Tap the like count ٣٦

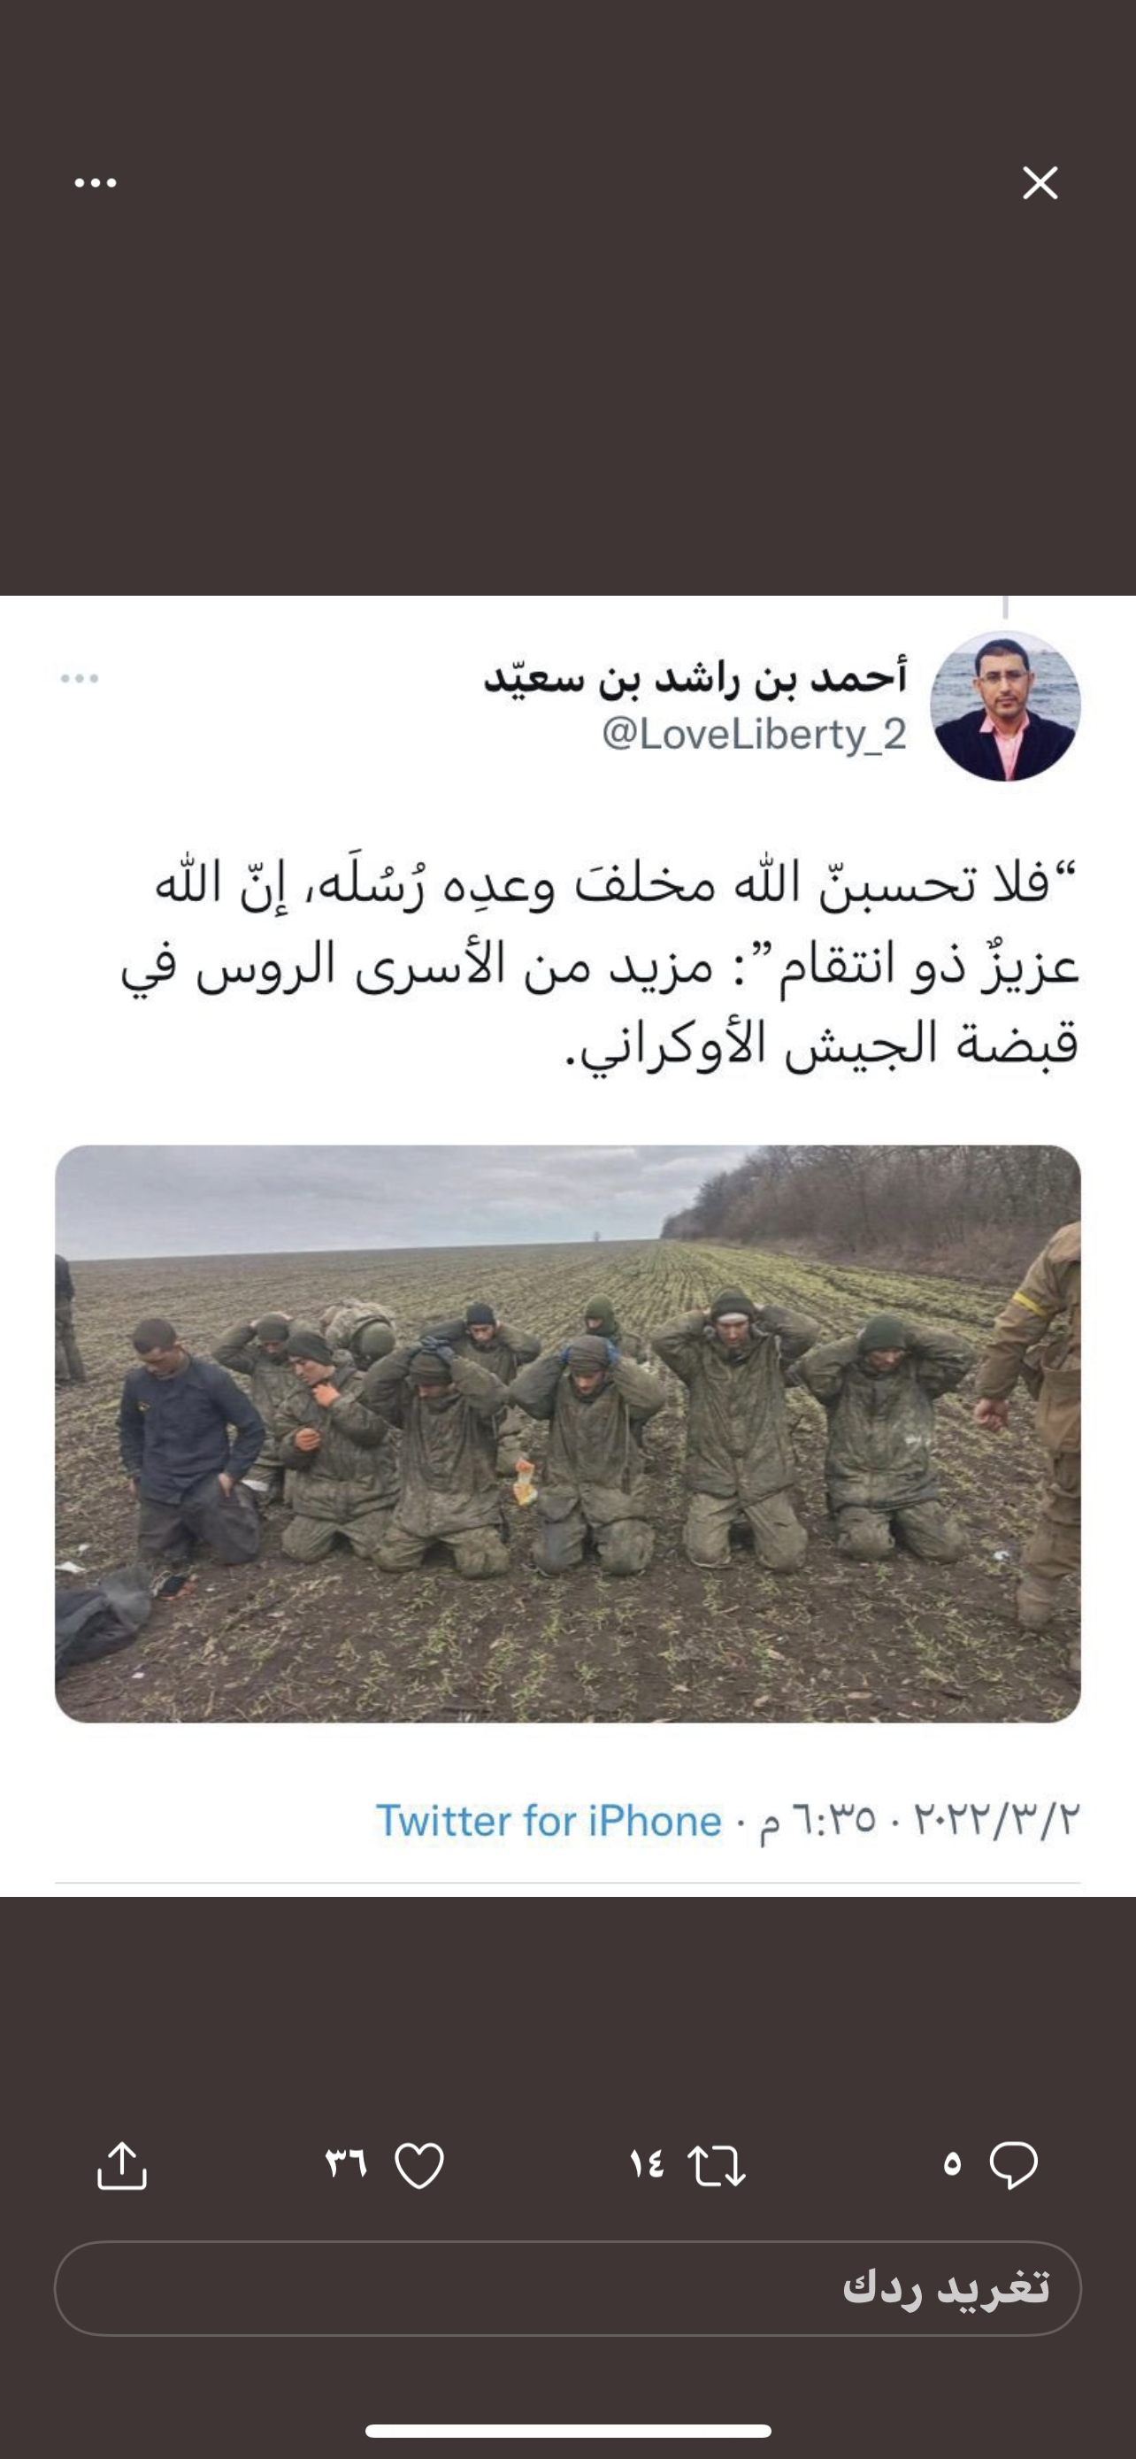(345, 2163)
